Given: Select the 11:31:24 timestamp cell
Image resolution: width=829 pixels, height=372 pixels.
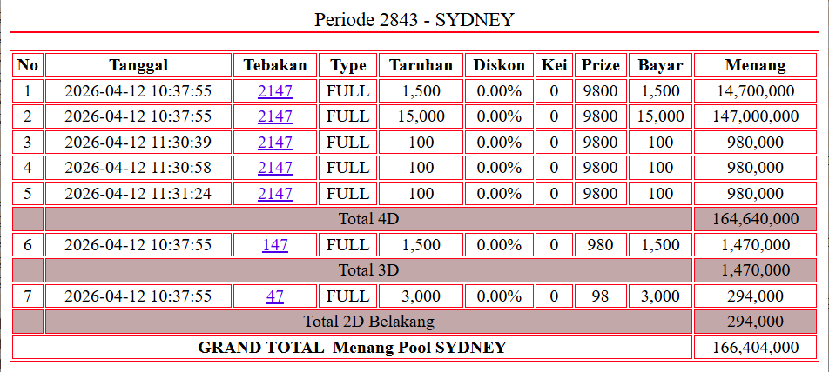Looking at the screenshot, I should [138, 194].
